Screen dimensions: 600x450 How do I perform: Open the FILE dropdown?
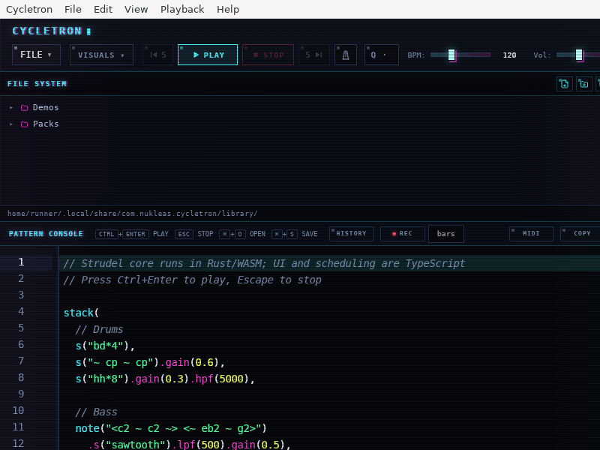coord(36,55)
